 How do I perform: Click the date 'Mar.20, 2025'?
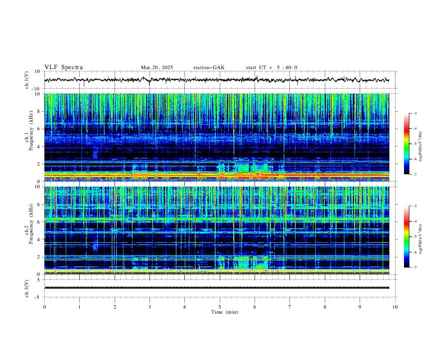point(157,67)
